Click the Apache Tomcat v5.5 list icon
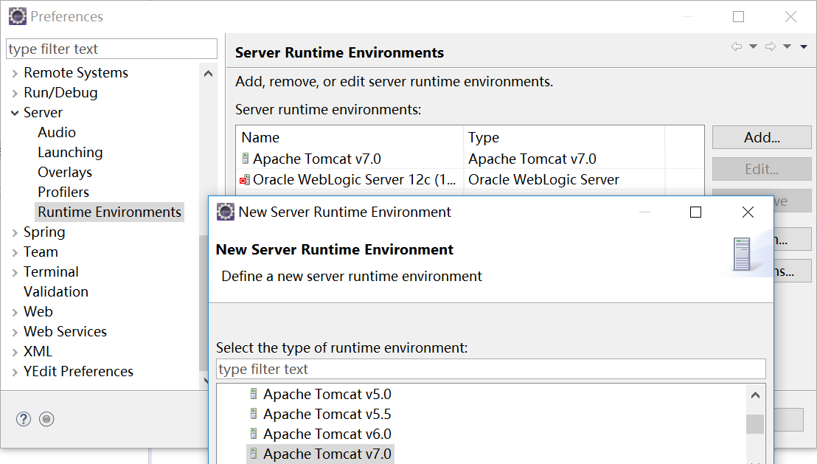Screen dimensions: 817x464 [254, 413]
